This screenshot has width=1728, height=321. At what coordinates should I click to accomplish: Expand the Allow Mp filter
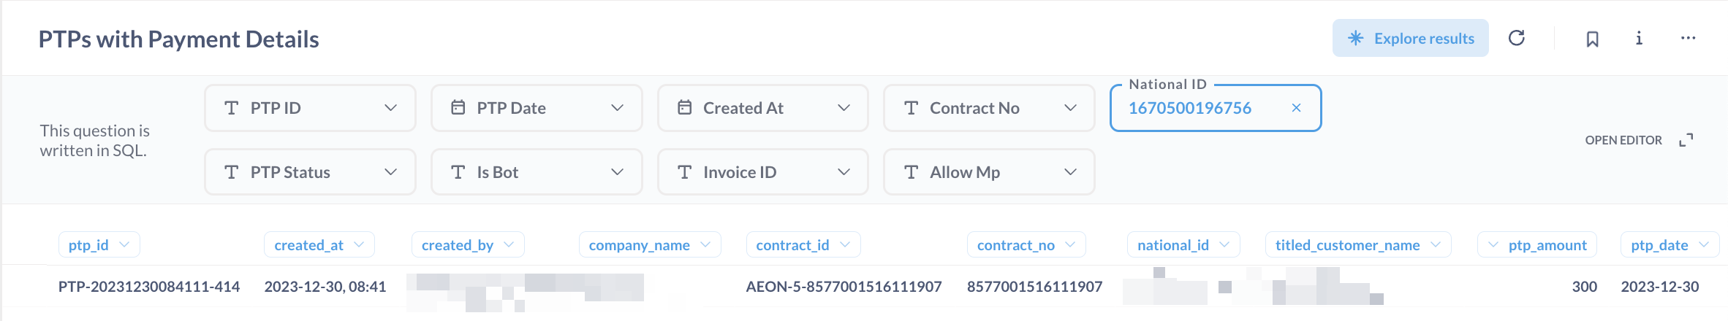coord(989,172)
